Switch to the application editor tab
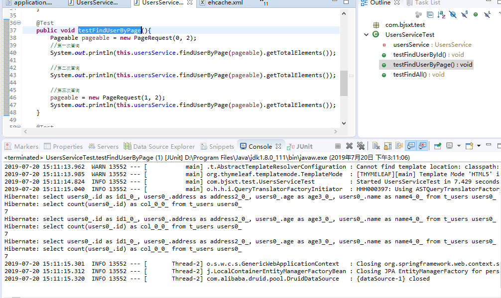 coord(29,2)
